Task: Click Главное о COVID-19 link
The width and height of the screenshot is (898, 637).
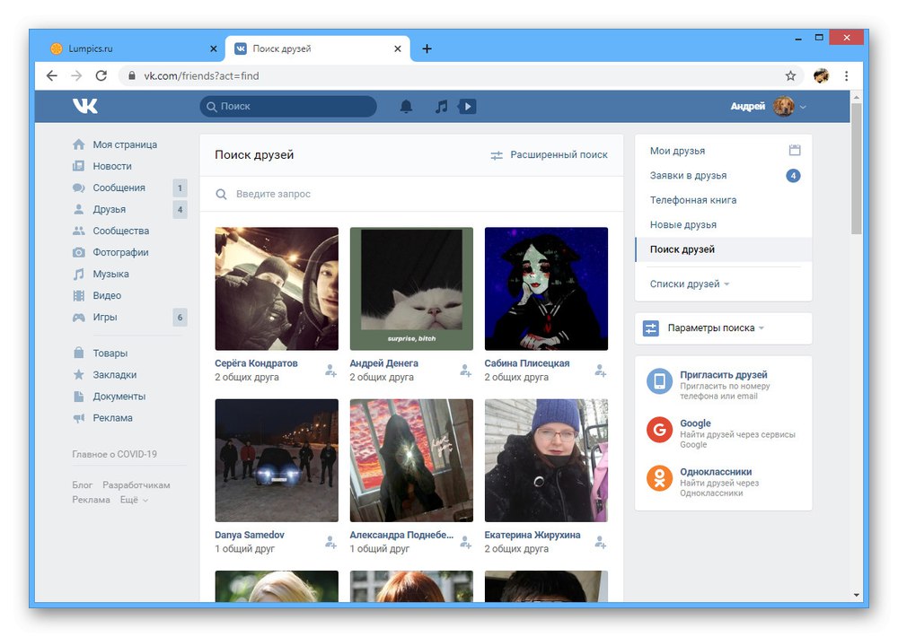Action: click(x=115, y=454)
